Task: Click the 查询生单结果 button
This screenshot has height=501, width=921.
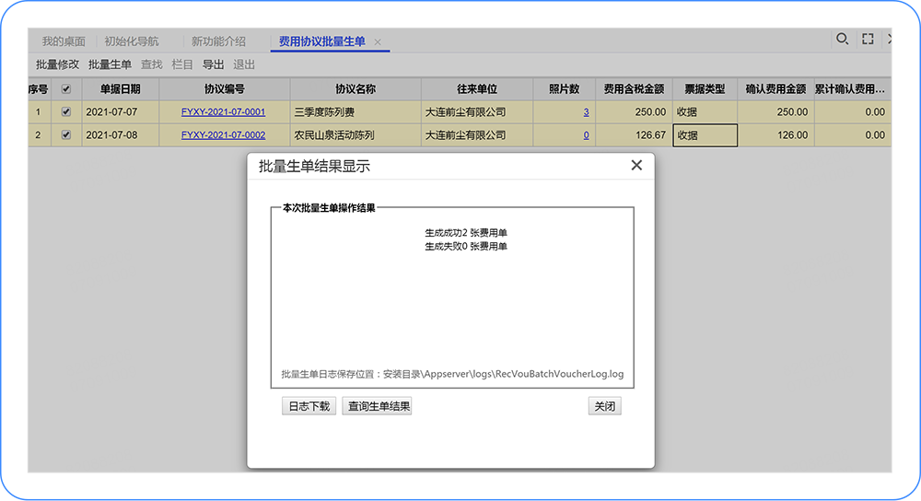Action: [377, 406]
